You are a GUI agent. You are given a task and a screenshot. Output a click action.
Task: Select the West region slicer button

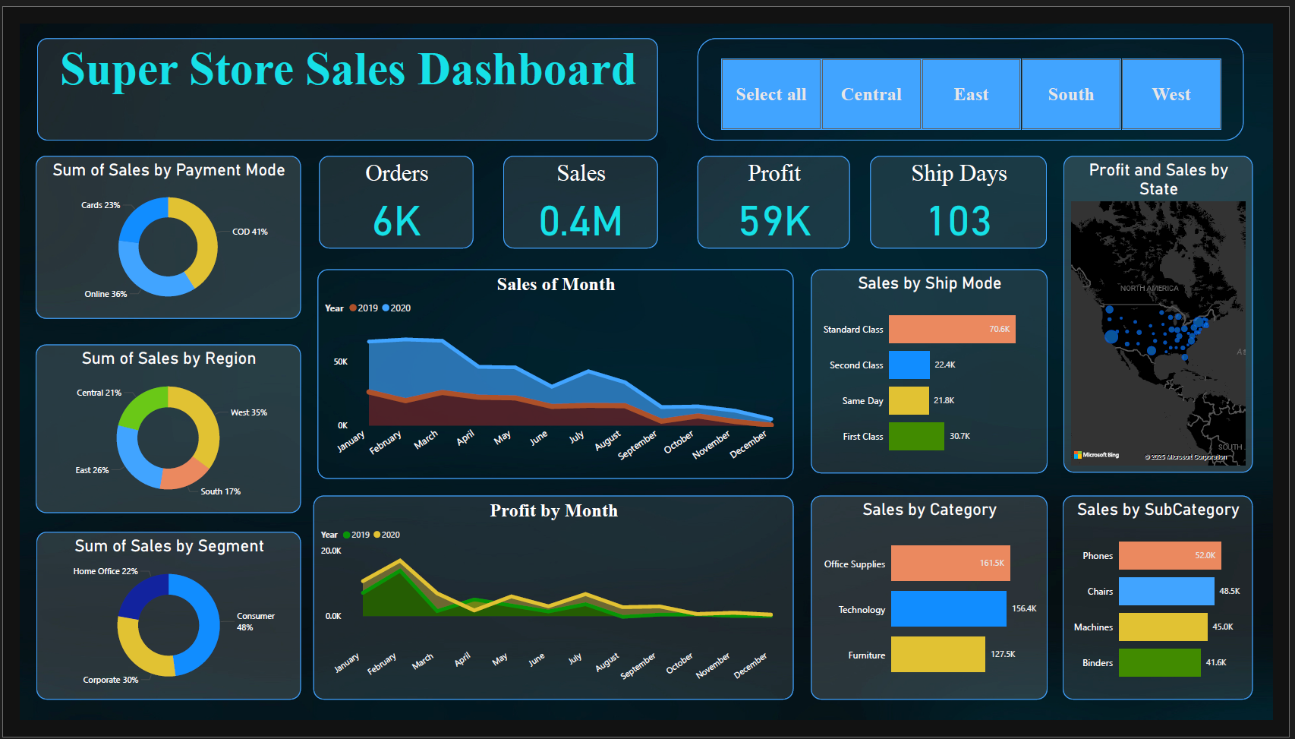pos(1171,93)
